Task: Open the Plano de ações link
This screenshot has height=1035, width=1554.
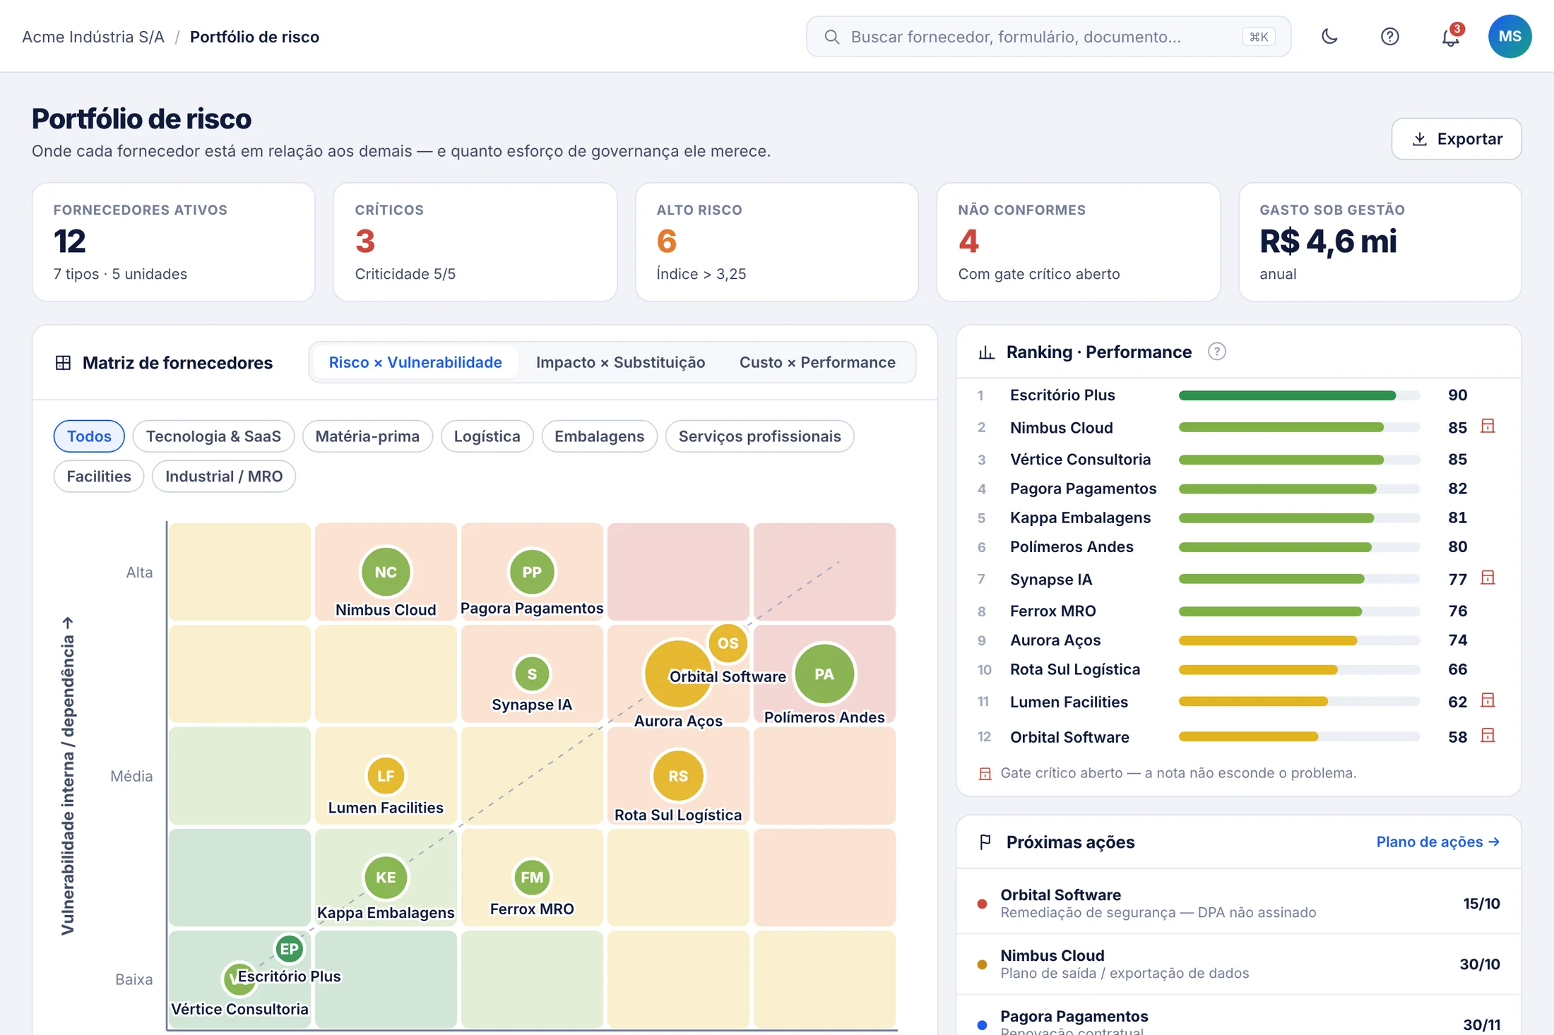Action: point(1438,842)
